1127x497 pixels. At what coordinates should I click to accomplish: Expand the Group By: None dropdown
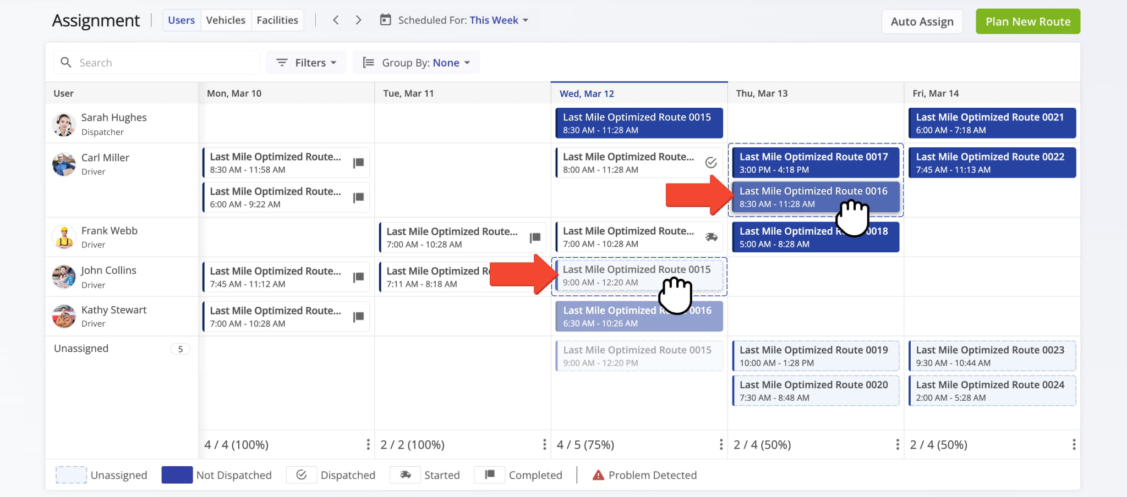click(416, 63)
